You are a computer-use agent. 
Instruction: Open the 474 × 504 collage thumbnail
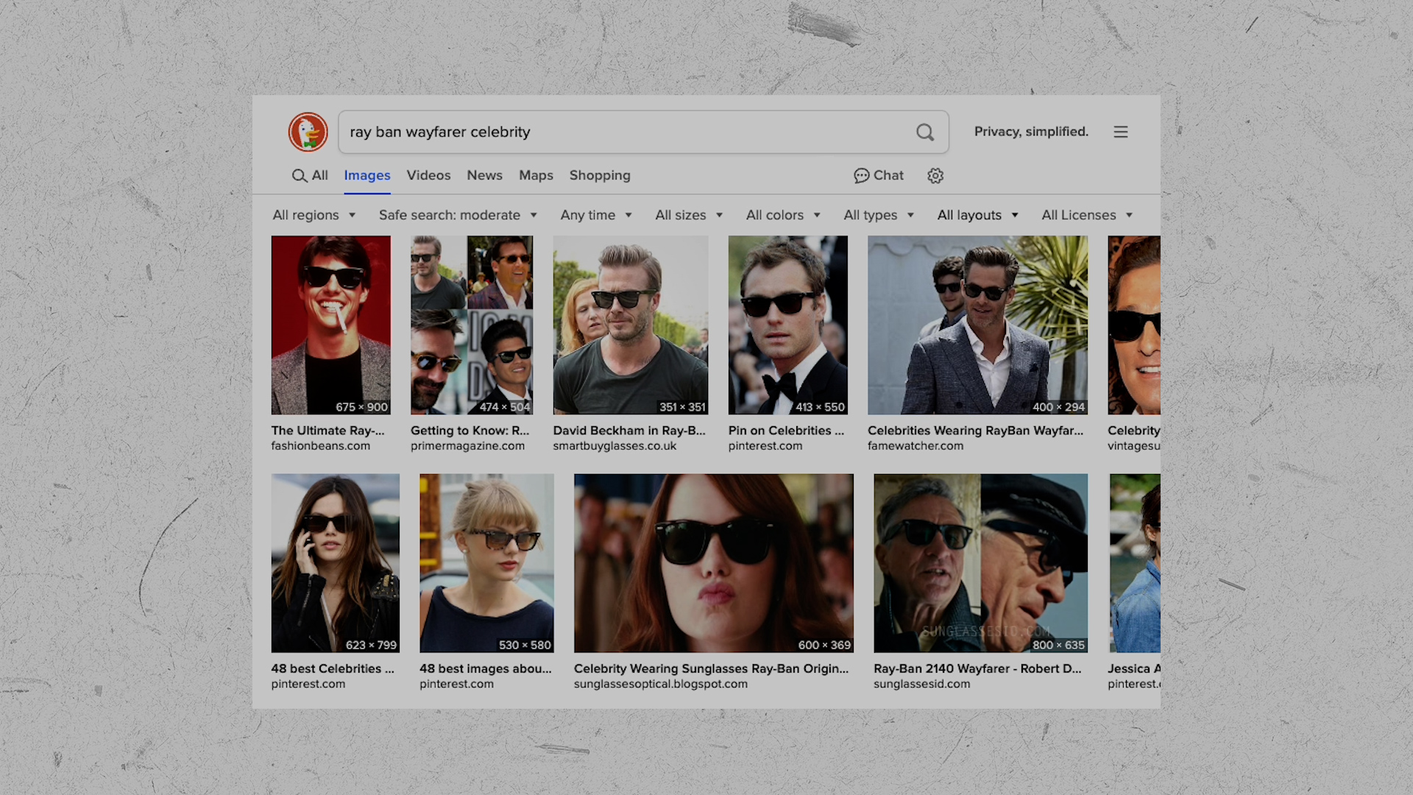[x=472, y=325]
